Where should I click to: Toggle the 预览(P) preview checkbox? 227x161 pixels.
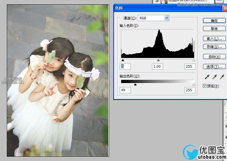(x=204, y=86)
